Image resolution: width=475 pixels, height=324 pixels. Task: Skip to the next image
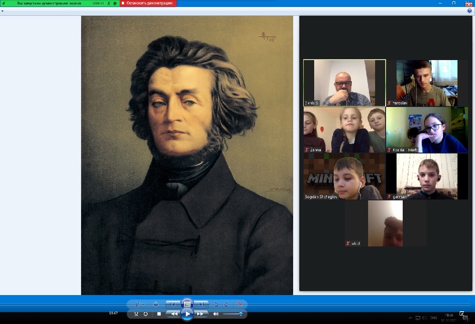point(201,304)
